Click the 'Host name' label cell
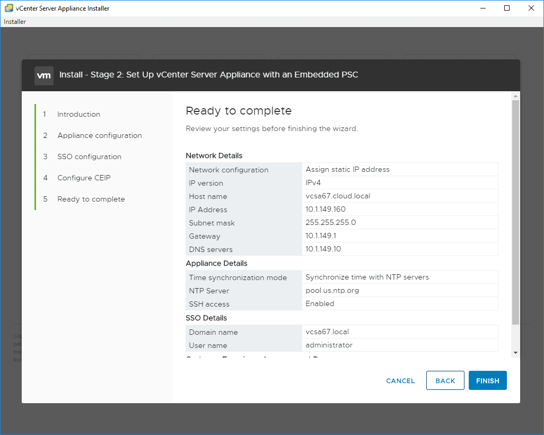This screenshot has width=544, height=435. click(244, 196)
